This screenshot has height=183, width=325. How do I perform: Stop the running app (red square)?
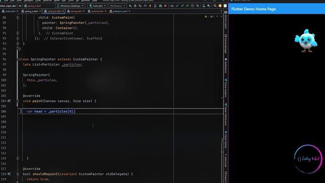[x=165, y=6]
